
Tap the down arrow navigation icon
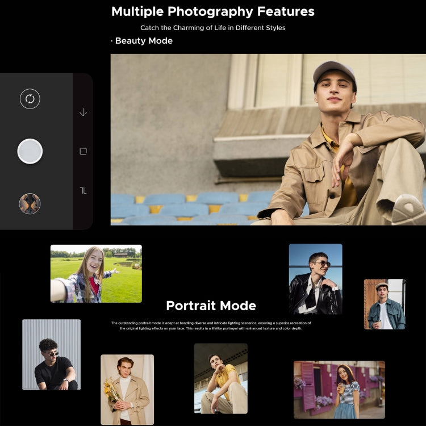point(83,112)
